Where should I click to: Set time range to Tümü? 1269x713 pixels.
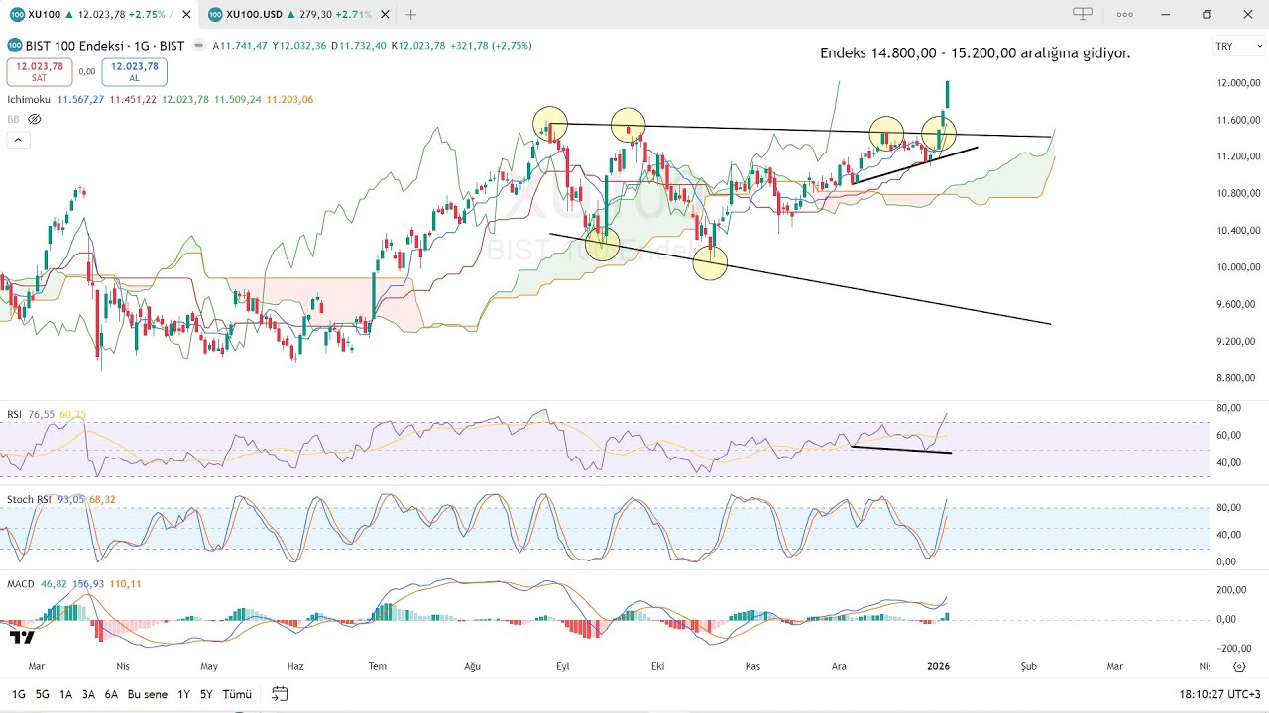point(237,694)
